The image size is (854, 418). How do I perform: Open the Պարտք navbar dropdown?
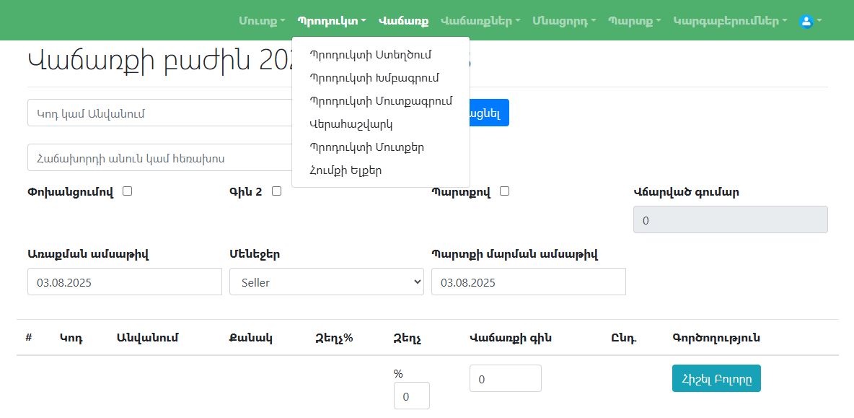click(635, 21)
